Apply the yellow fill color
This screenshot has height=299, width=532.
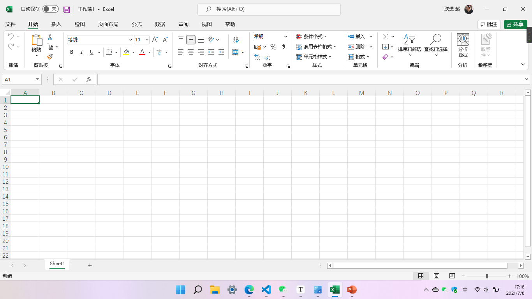[126, 52]
